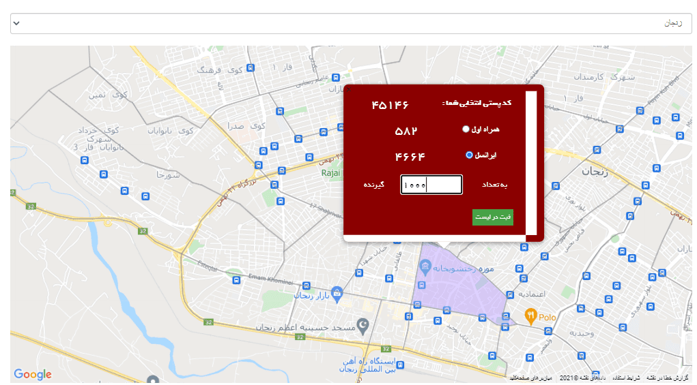Click the recipient count input field
The image size is (697, 385).
(x=431, y=185)
